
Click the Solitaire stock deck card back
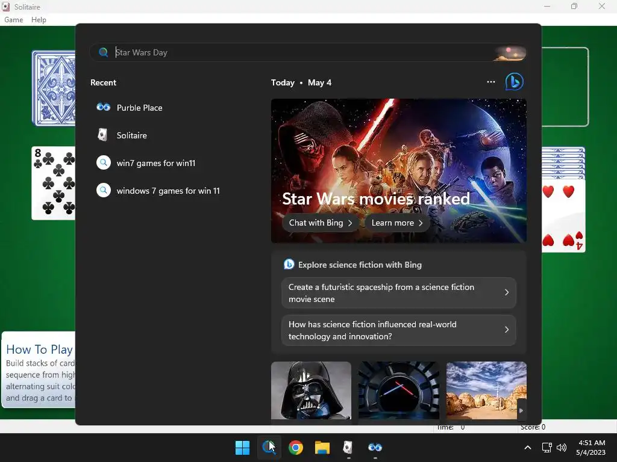click(x=54, y=88)
